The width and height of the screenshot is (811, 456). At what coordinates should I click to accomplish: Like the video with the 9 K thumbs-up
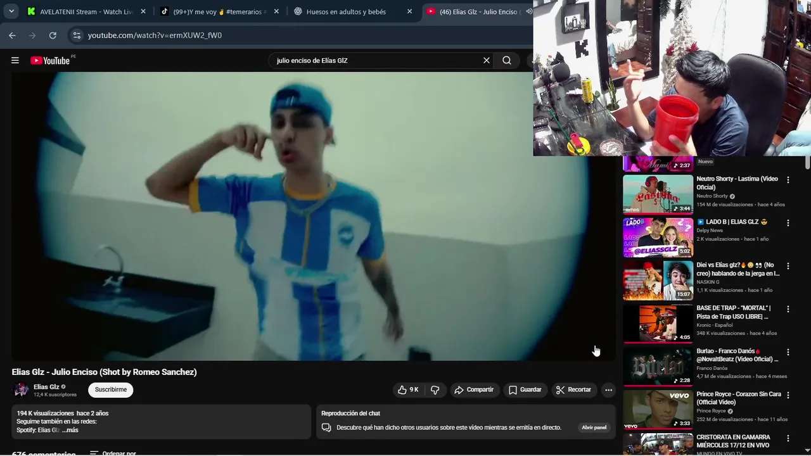pos(408,389)
